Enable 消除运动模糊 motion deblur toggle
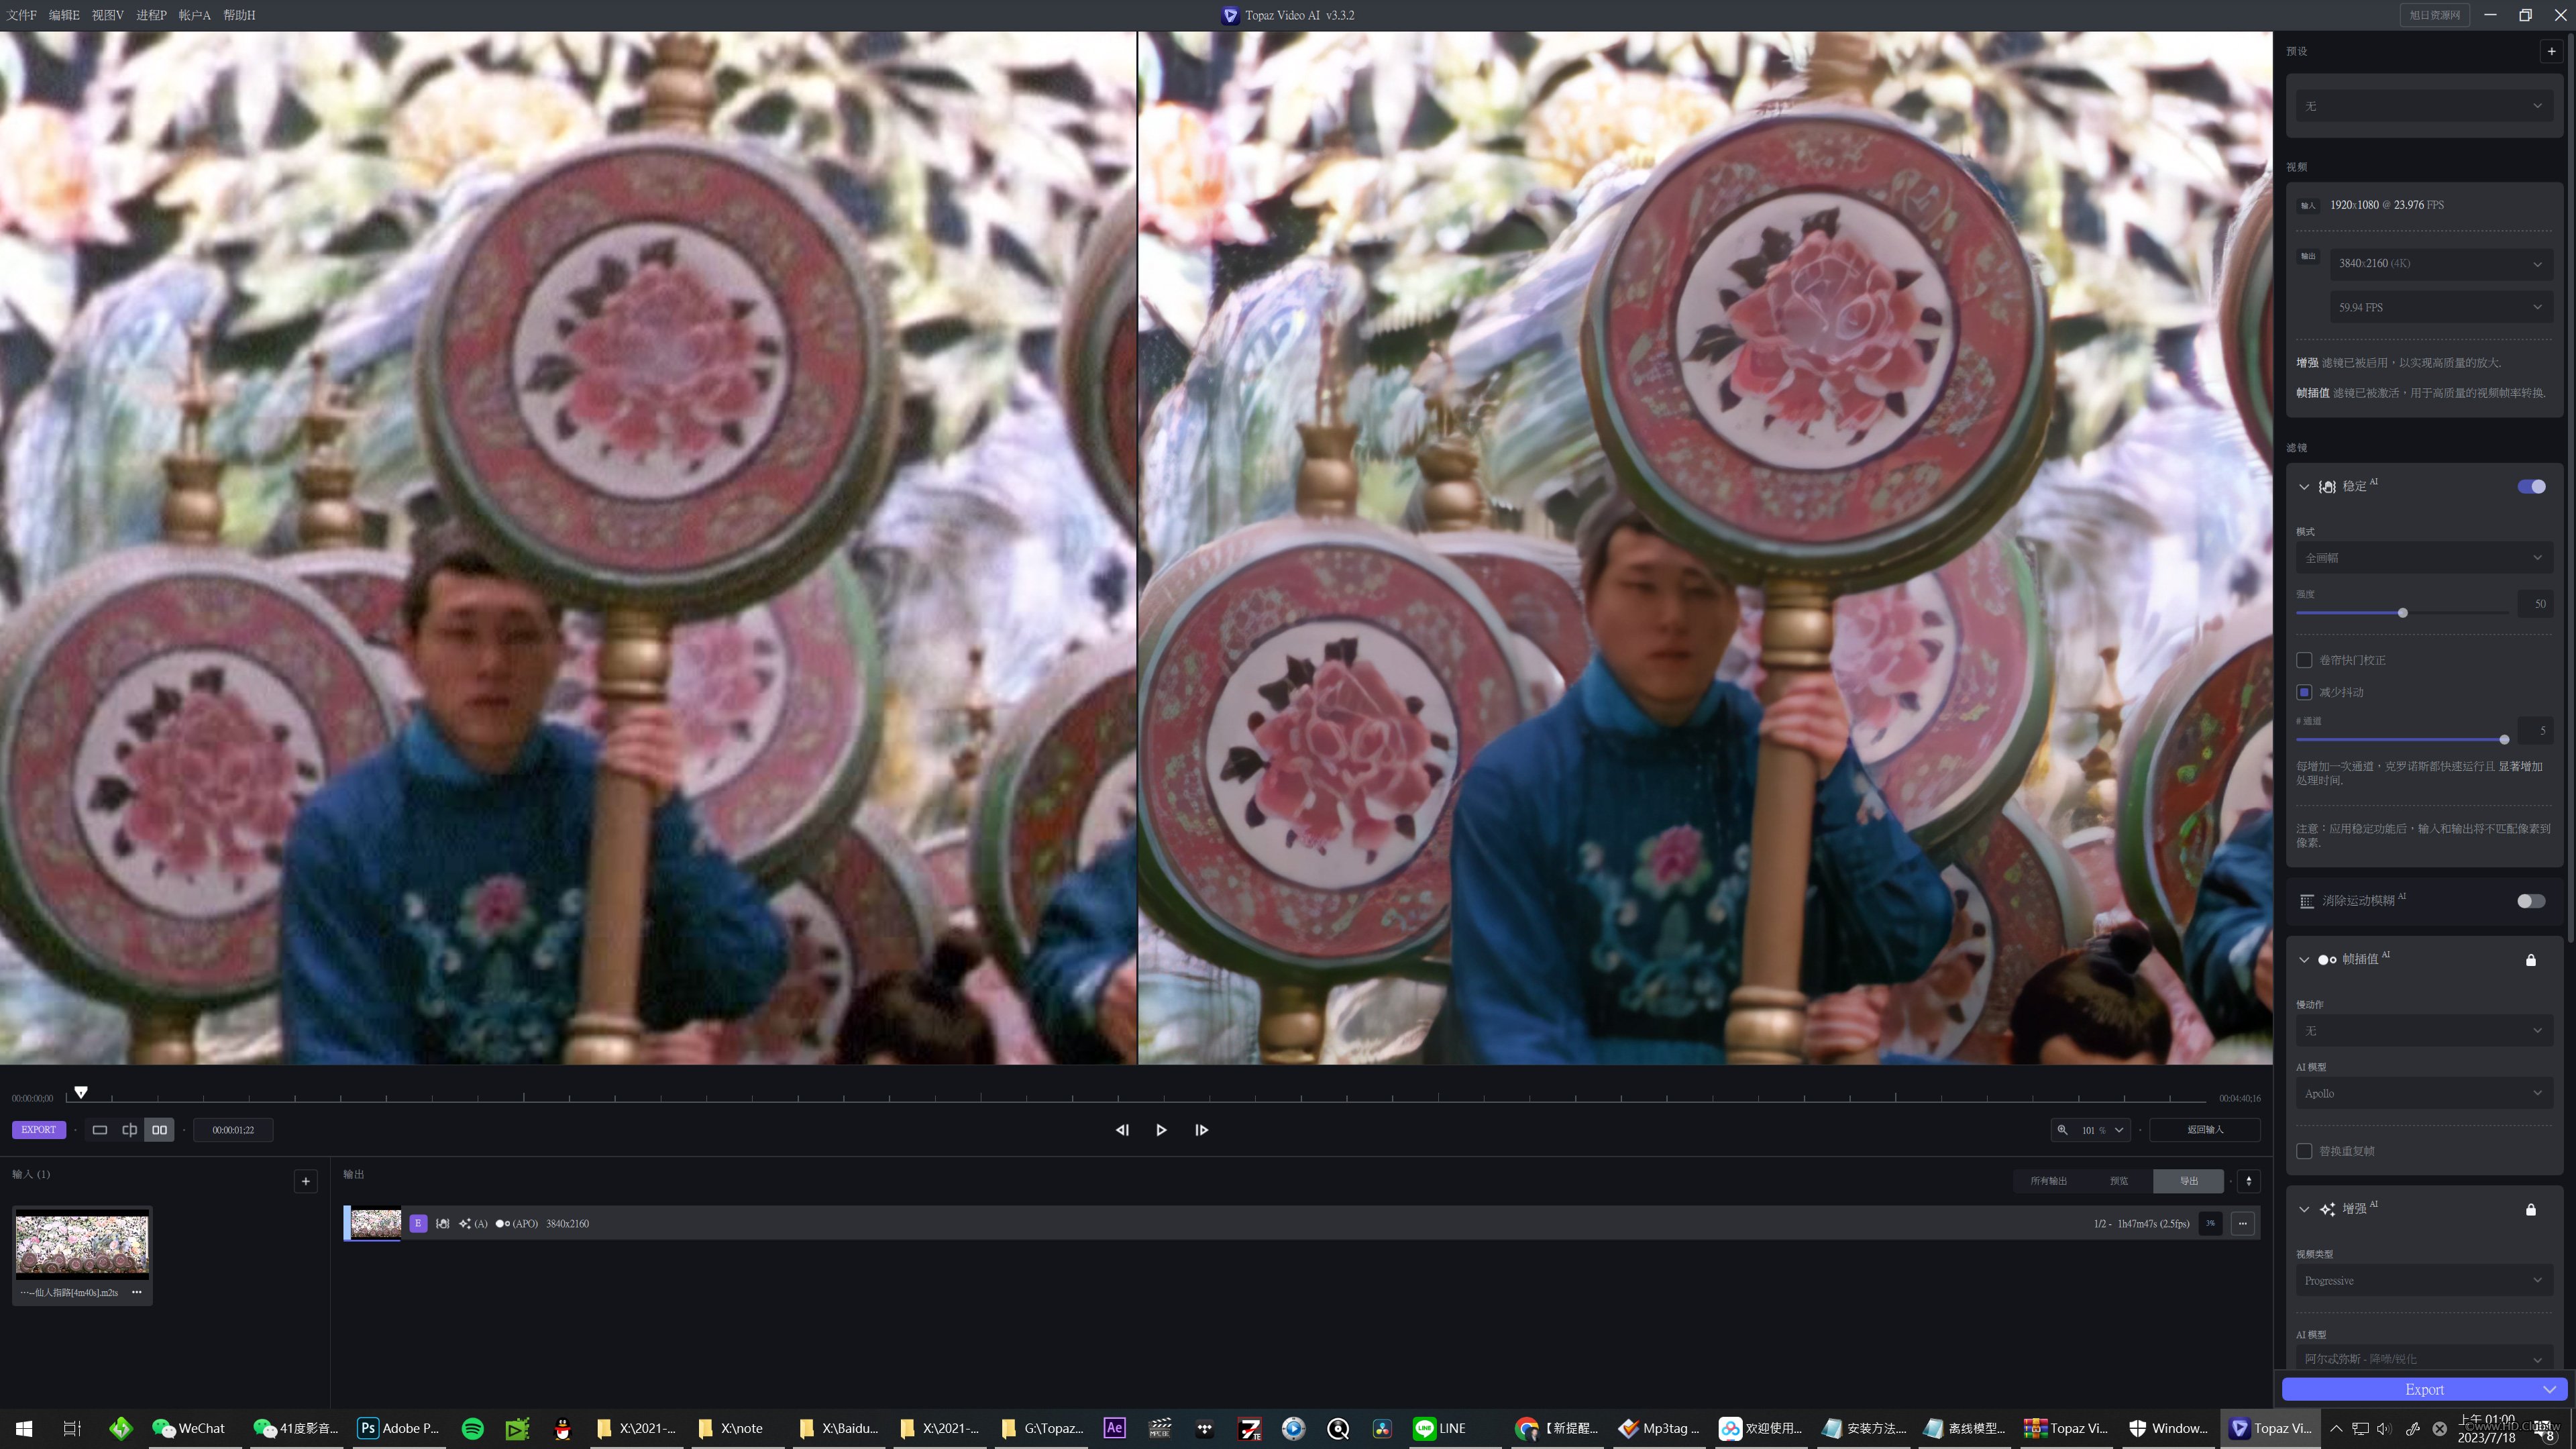This screenshot has height=1449, width=2576. click(2531, 901)
